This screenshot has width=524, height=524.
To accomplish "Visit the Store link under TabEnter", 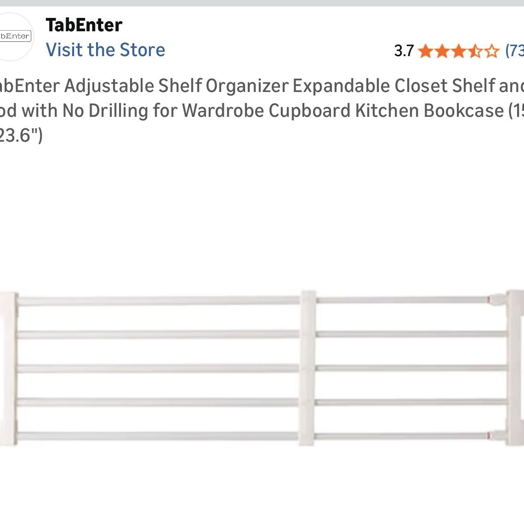I will 105,50.
